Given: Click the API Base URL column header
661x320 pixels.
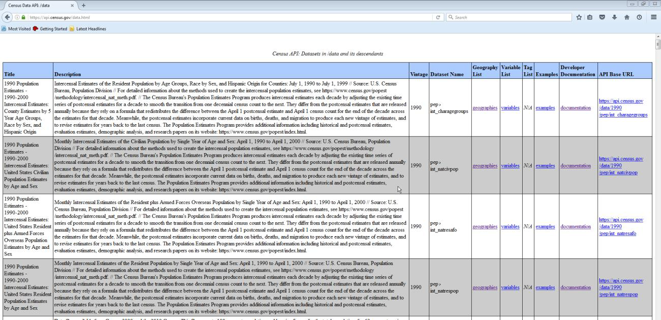Looking at the screenshot, I should [625, 70].
